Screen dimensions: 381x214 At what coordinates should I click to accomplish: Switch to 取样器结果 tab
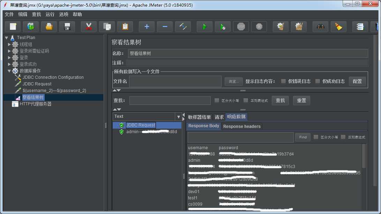point(200,117)
